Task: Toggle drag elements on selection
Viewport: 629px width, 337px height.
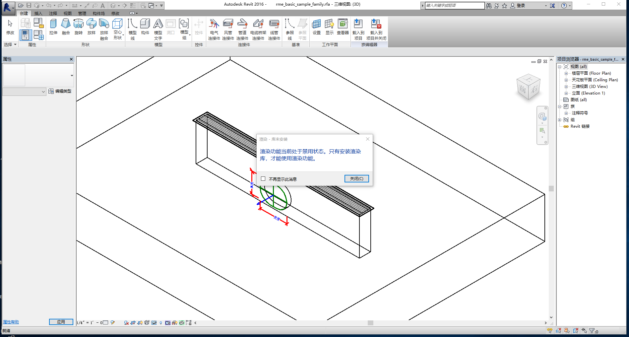Action: tap(584, 330)
